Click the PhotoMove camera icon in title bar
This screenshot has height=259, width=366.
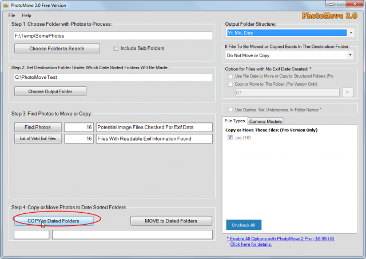[6, 5]
